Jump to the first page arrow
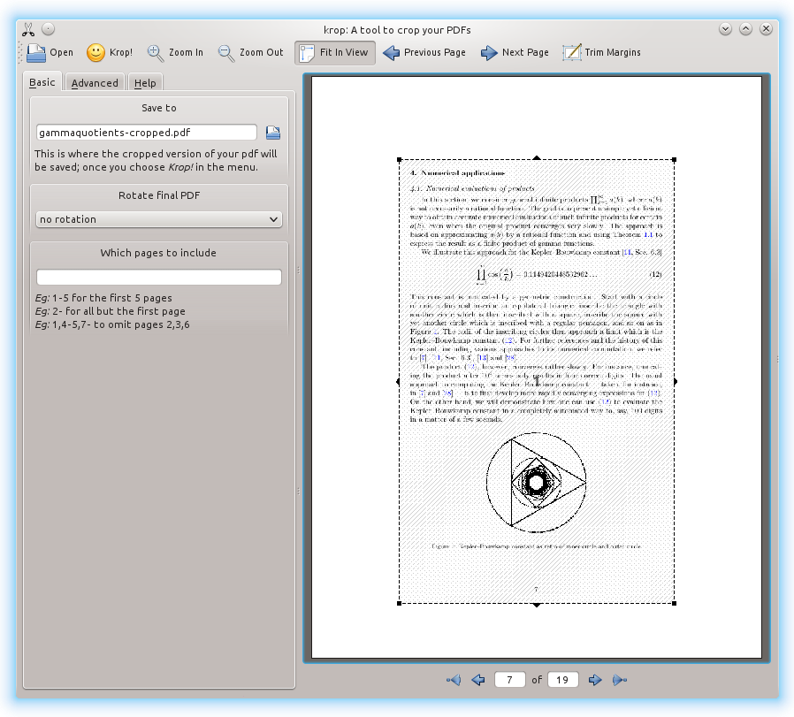This screenshot has height=717, width=794. pos(454,680)
